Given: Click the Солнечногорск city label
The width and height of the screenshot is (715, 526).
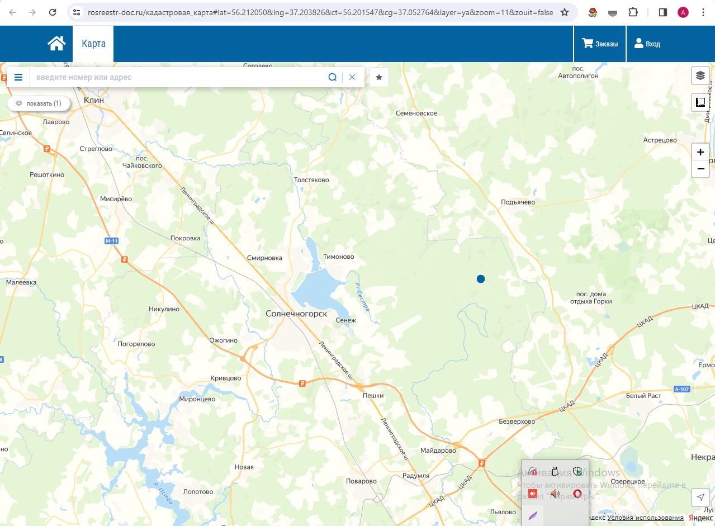Looking at the screenshot, I should (296, 314).
